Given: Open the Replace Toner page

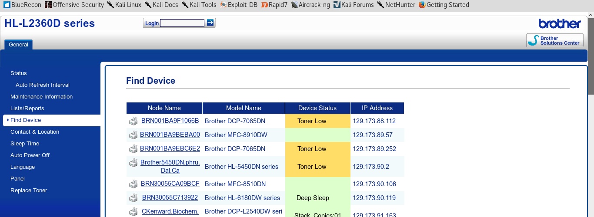Looking at the screenshot, I should click(x=29, y=191).
